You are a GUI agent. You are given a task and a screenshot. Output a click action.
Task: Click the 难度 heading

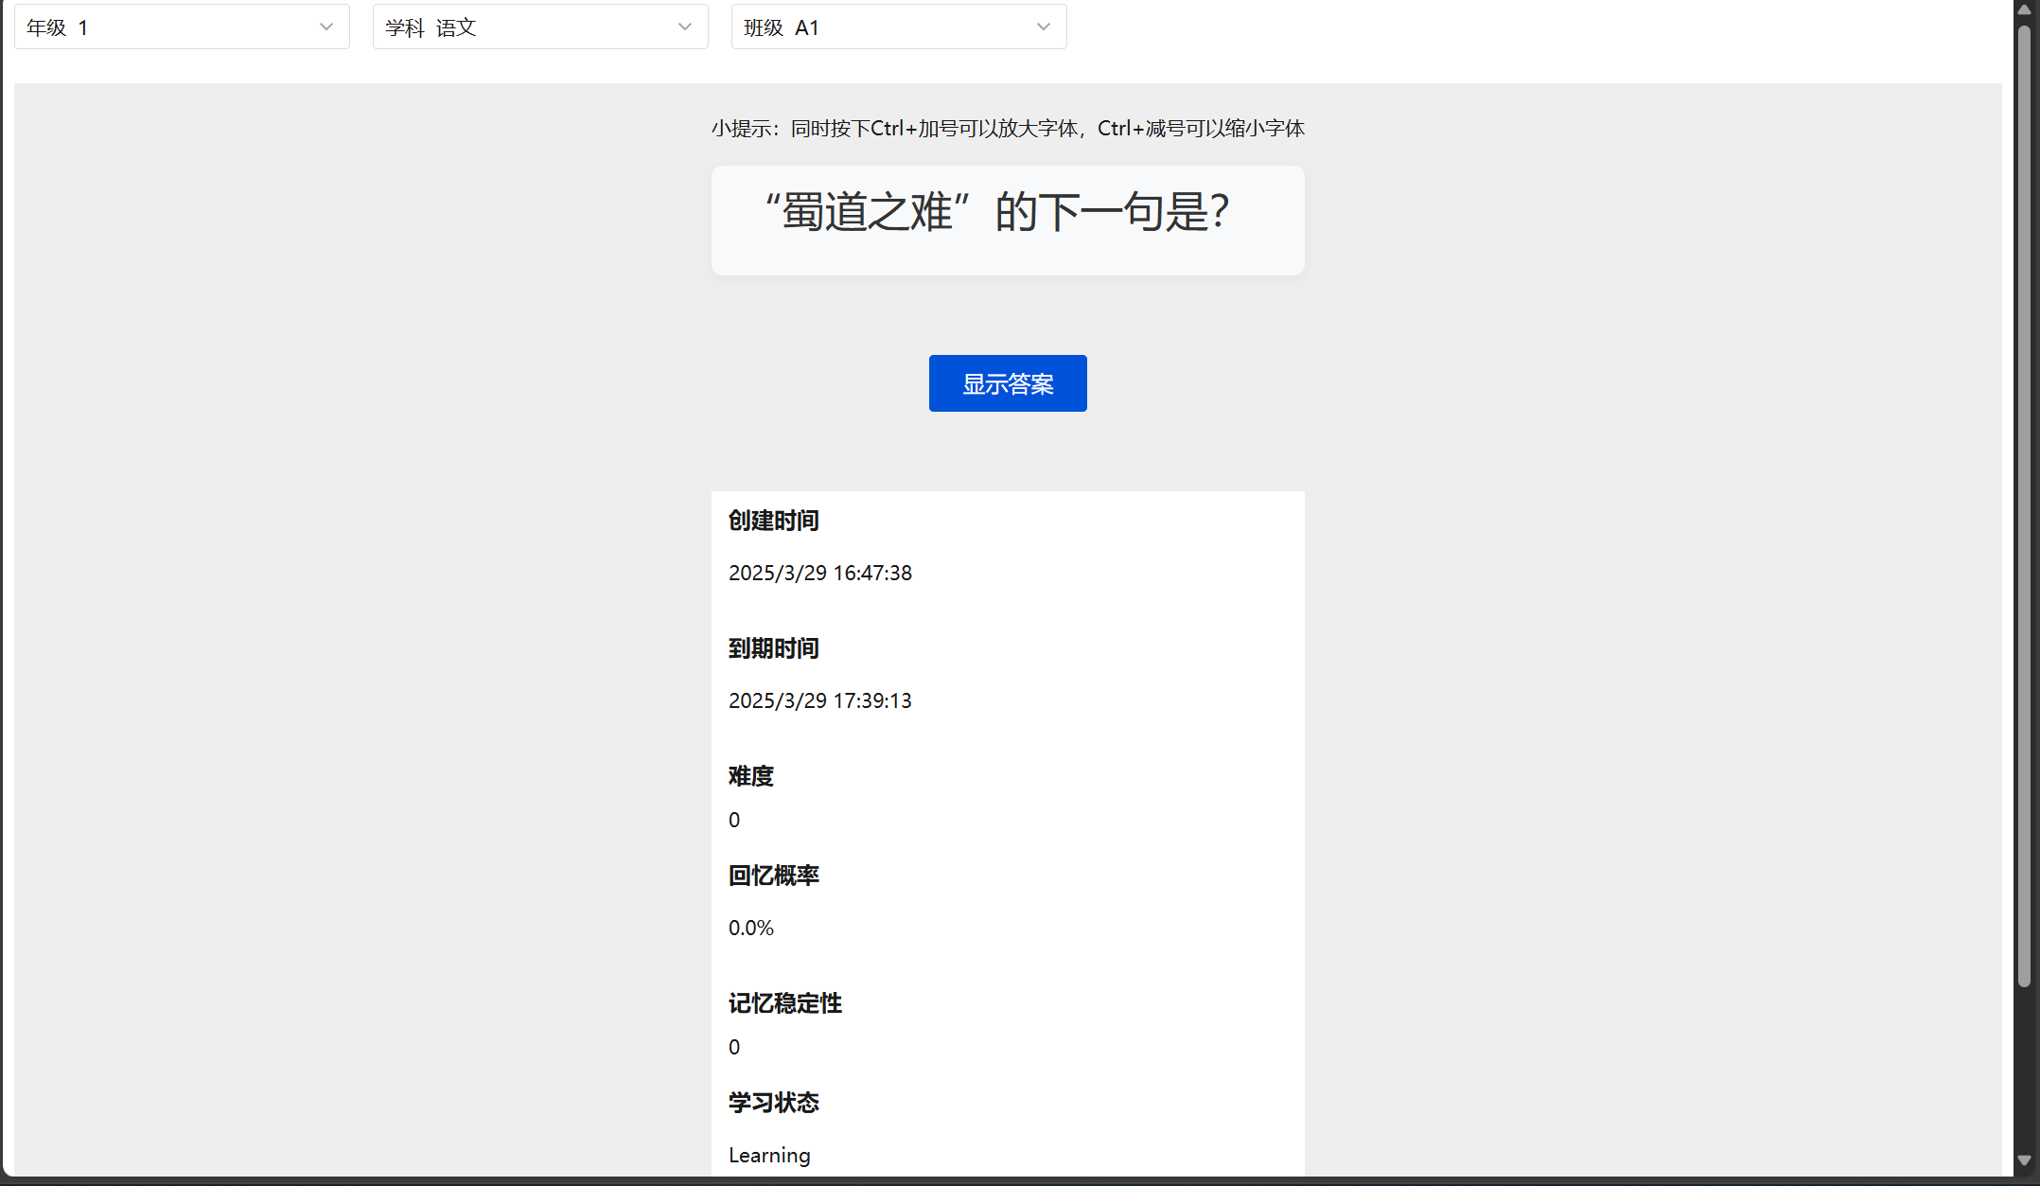click(750, 776)
